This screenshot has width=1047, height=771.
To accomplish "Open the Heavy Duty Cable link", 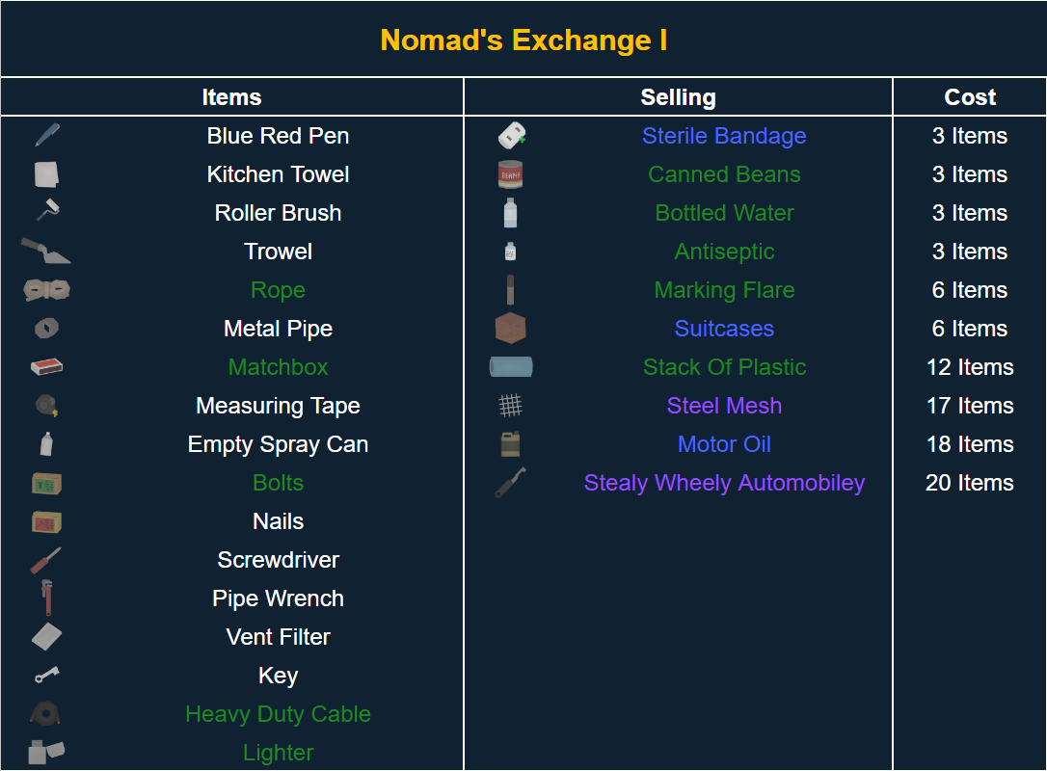I will 278,714.
